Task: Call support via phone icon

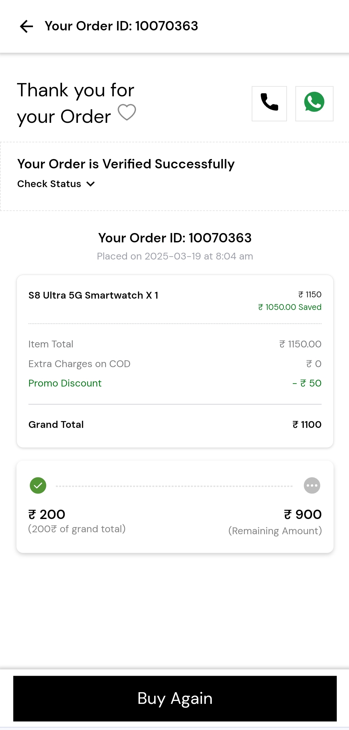Action: 269,103
